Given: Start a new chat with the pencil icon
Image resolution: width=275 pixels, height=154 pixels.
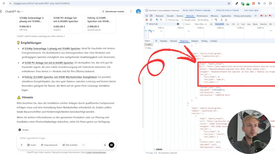Looking at the screenshot, I should (x=1, y=11).
